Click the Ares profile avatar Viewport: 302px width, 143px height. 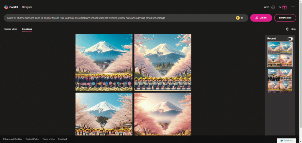(x=273, y=7)
